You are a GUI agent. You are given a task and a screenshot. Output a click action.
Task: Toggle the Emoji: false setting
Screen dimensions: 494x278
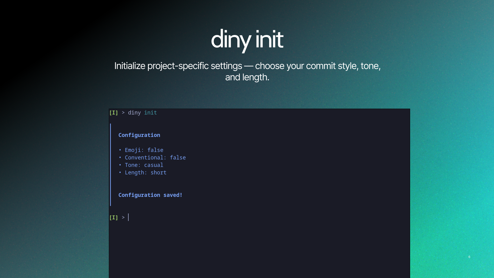click(x=144, y=150)
